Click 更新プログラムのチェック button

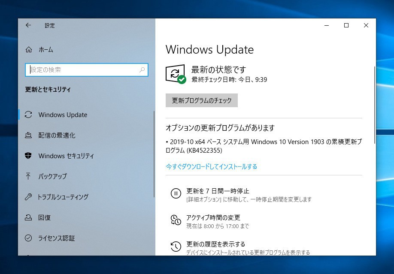(x=202, y=100)
